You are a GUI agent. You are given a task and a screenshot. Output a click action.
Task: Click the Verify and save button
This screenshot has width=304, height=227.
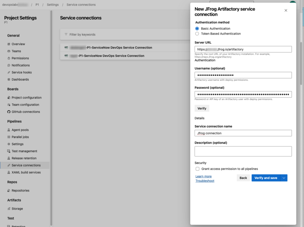pyautogui.click(x=266, y=178)
